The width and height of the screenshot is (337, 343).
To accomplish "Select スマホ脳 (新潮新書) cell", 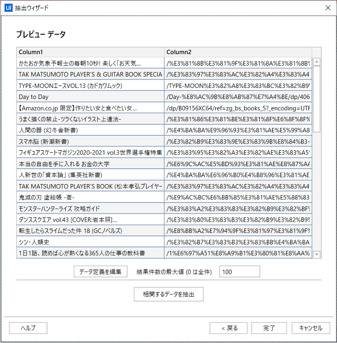I will click(90, 142).
